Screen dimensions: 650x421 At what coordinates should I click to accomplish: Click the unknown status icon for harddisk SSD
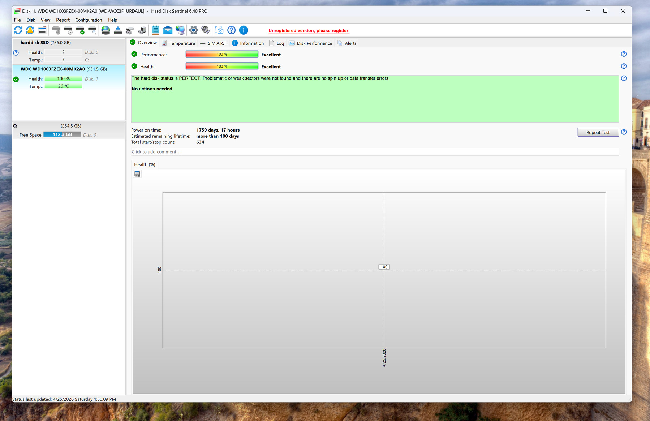16,53
